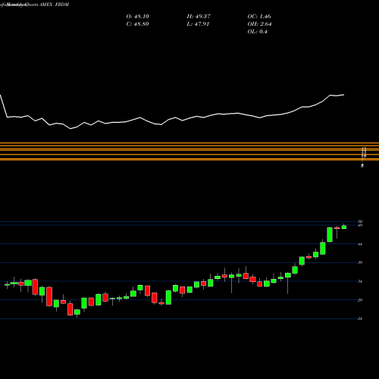379x379 pixels.
Task: Click the OC: 1.46 value
Action: click(259, 17)
